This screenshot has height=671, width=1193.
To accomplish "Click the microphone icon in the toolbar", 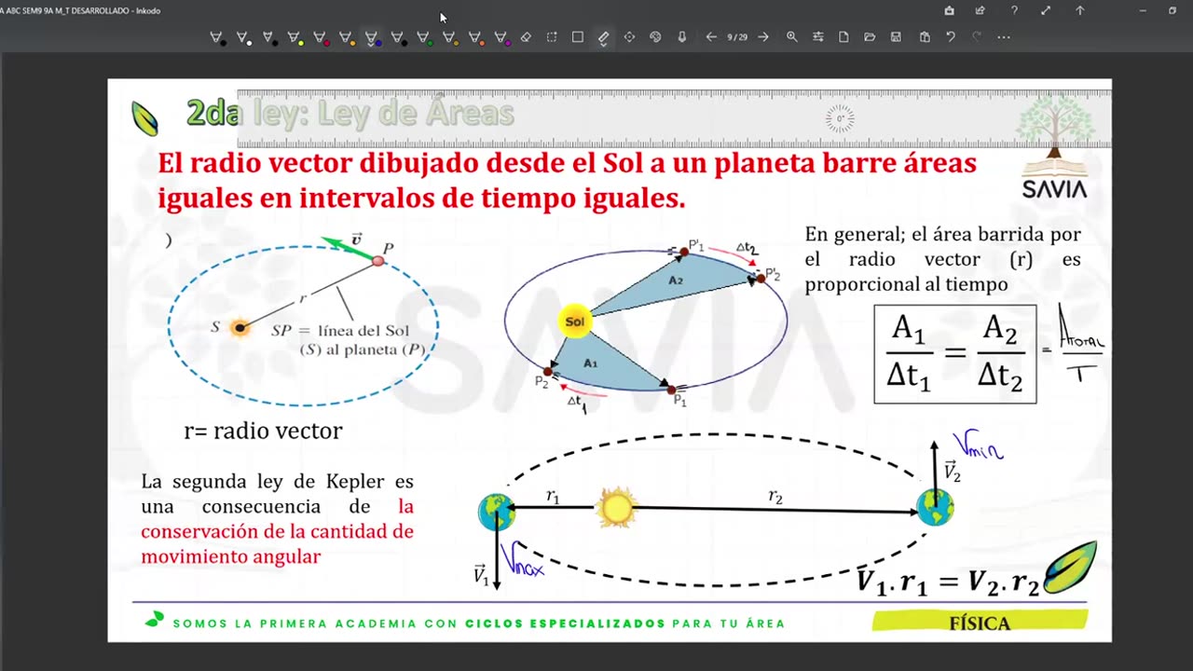I will (x=681, y=37).
